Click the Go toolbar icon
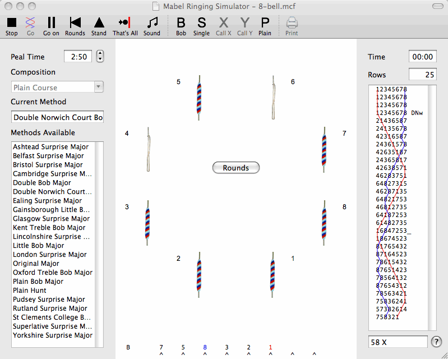 tap(30, 22)
